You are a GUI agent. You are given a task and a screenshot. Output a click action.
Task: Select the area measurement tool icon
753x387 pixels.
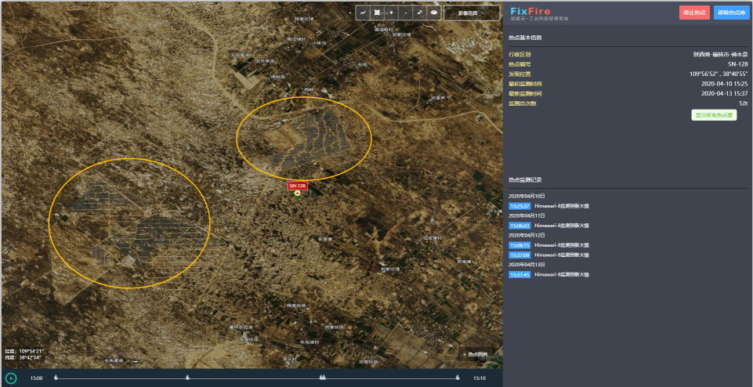point(378,13)
